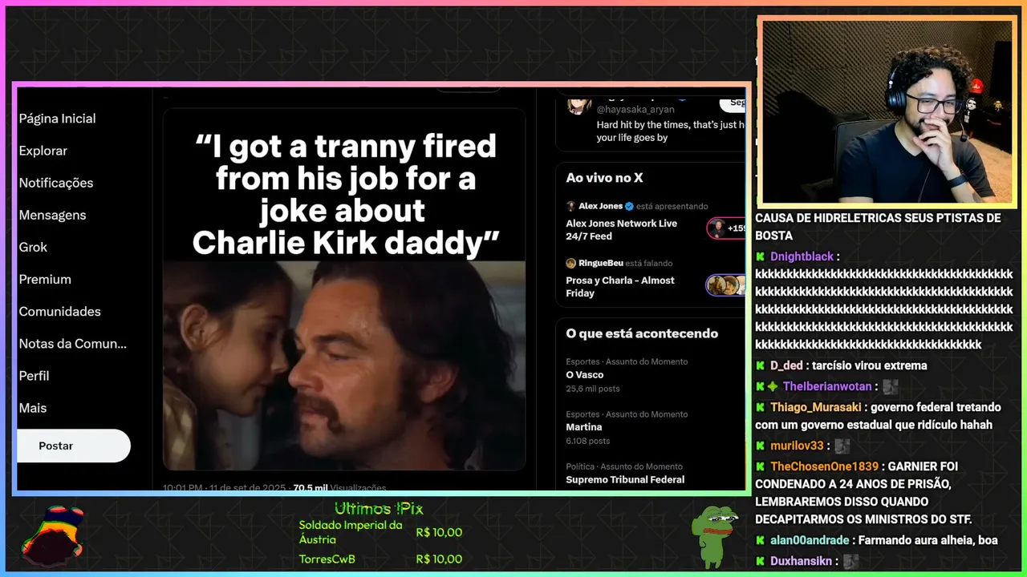
Task: Click alan00andrade username in chat
Action: pyautogui.click(x=810, y=540)
